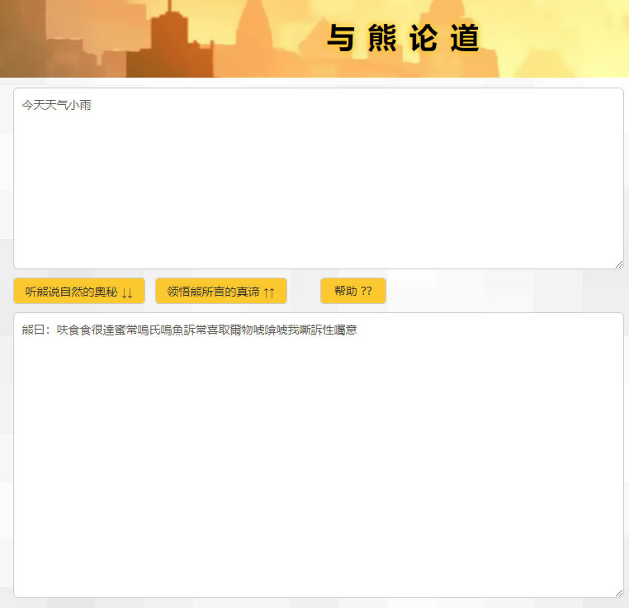
Task: Click the question marks on the 帮助 button
Action: pyautogui.click(x=367, y=291)
